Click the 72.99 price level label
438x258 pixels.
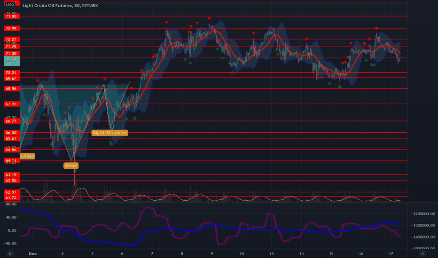pyautogui.click(x=11, y=28)
